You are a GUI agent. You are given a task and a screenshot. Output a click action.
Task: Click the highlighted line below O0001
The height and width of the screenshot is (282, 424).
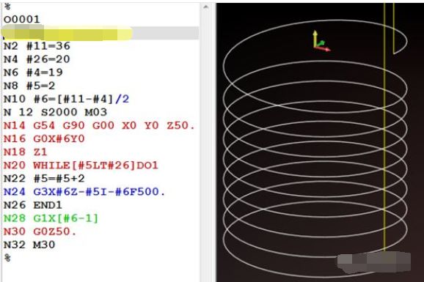click(100, 33)
